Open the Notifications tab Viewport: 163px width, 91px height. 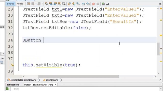[13, 85]
